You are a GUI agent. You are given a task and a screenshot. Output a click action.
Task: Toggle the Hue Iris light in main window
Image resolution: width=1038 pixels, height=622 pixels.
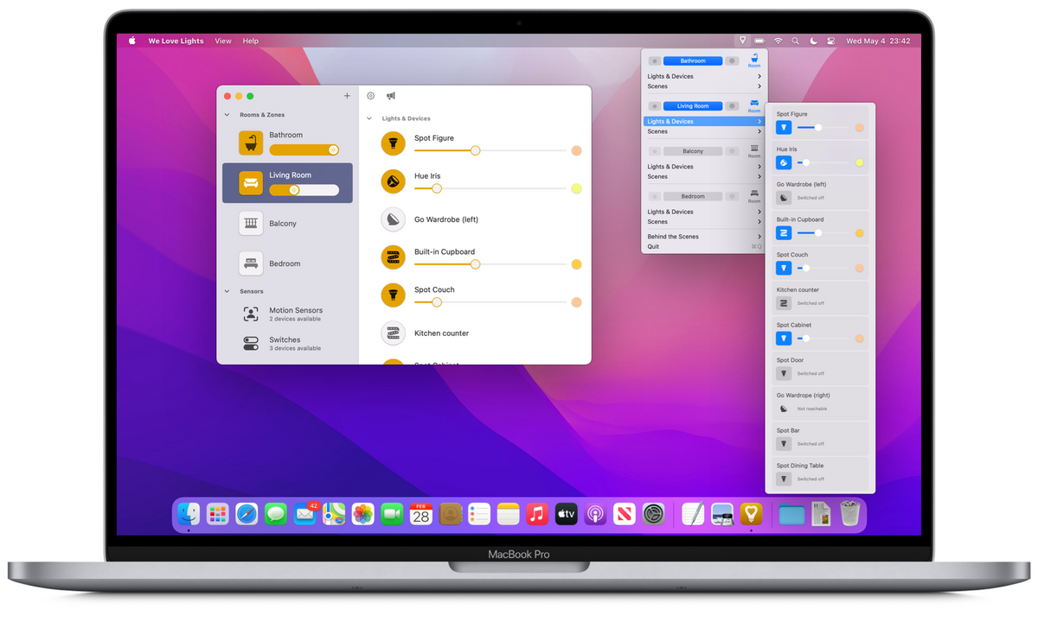394,181
